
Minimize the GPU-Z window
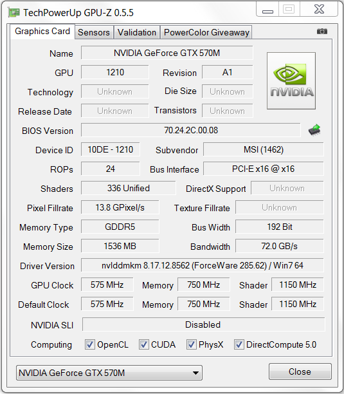click(x=267, y=9)
